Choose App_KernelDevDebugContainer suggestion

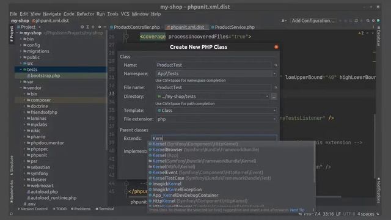(231, 196)
